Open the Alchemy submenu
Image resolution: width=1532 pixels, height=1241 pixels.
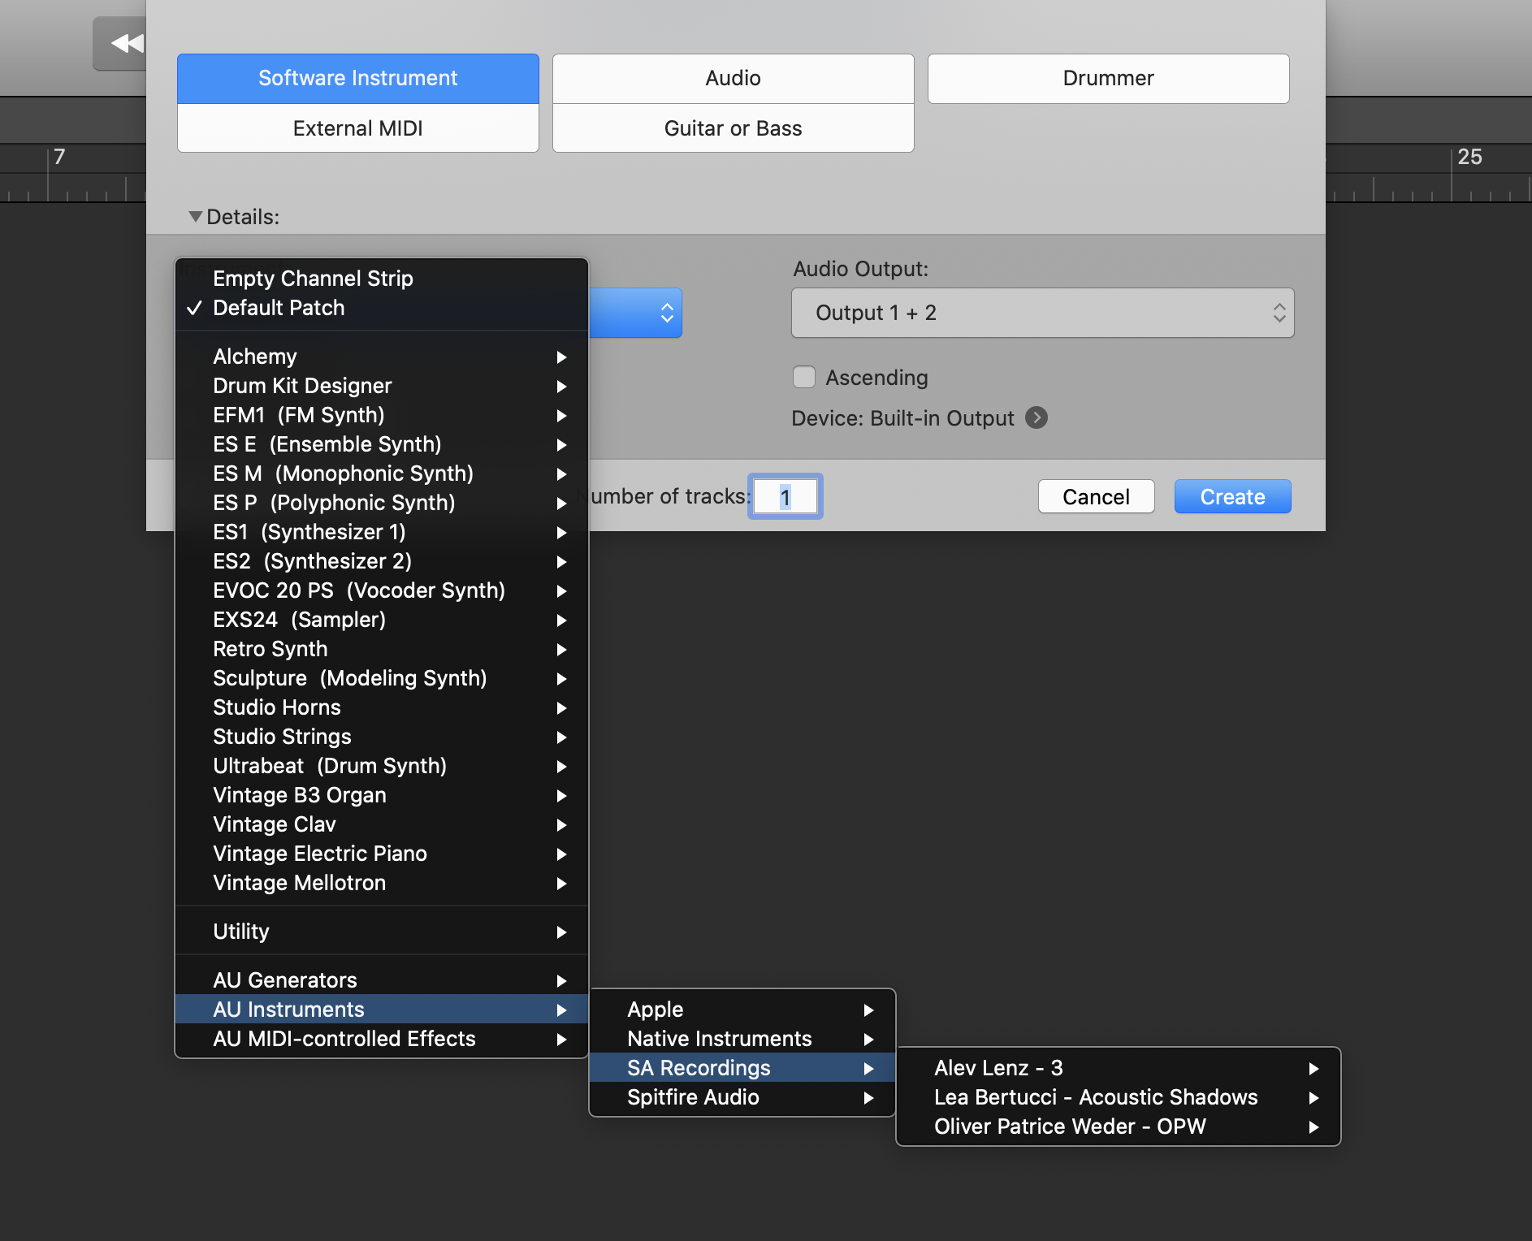pyautogui.click(x=381, y=357)
